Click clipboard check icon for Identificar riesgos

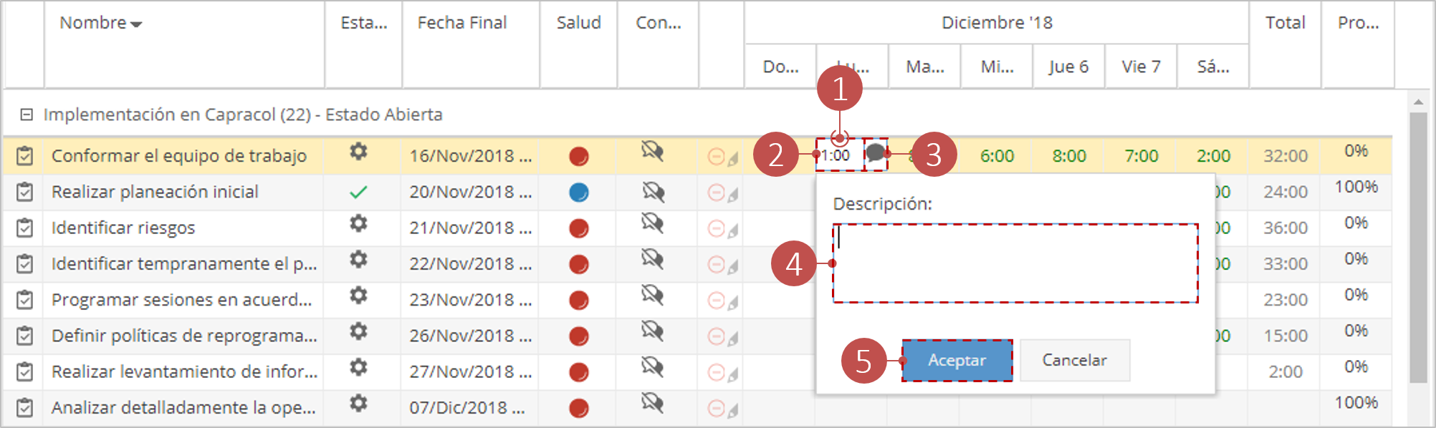(25, 228)
